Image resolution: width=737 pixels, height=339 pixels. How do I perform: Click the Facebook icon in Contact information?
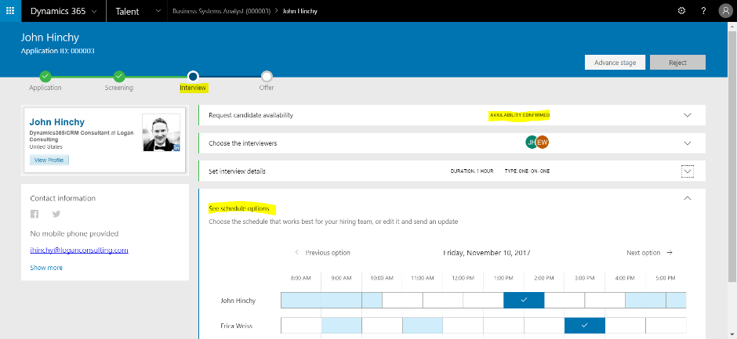[x=34, y=215]
